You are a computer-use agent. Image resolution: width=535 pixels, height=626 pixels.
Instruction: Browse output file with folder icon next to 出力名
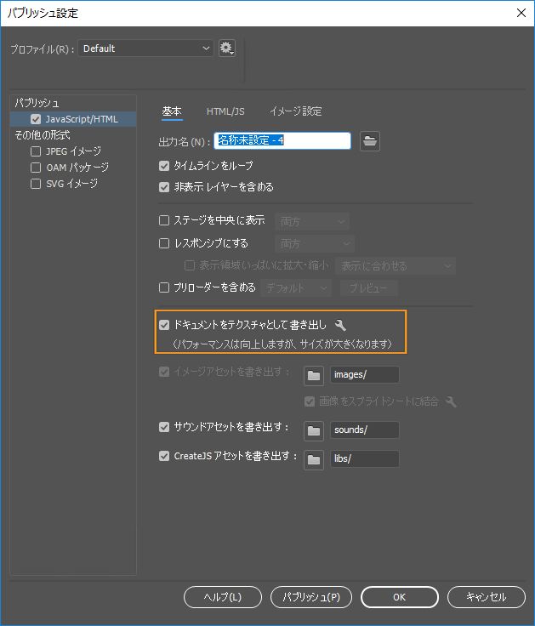(x=370, y=141)
